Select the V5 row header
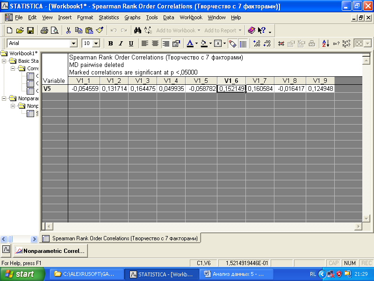This screenshot has height=281, width=374. coord(55,89)
